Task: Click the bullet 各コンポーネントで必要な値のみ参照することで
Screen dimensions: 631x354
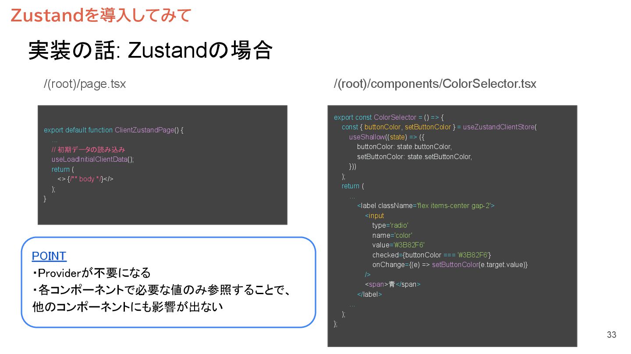Action: click(161, 290)
